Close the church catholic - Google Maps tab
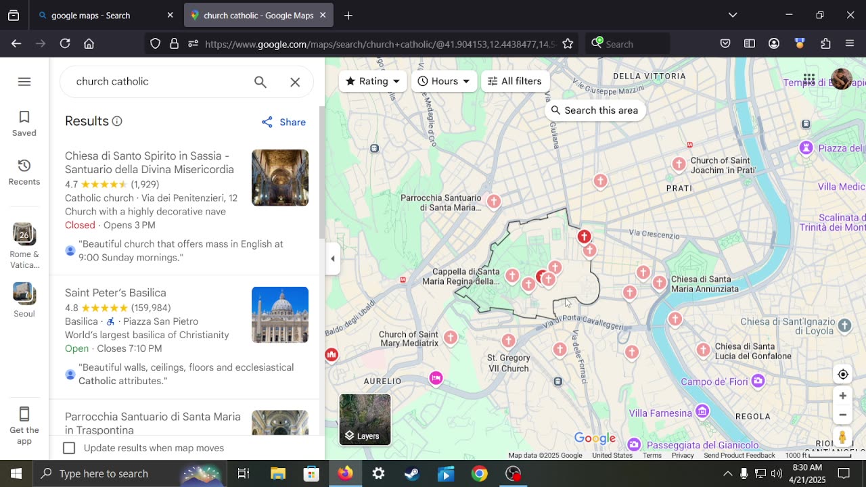The height and width of the screenshot is (487, 866). (x=323, y=15)
